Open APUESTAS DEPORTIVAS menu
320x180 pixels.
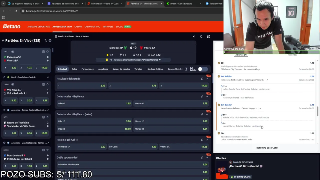pos(38,26)
